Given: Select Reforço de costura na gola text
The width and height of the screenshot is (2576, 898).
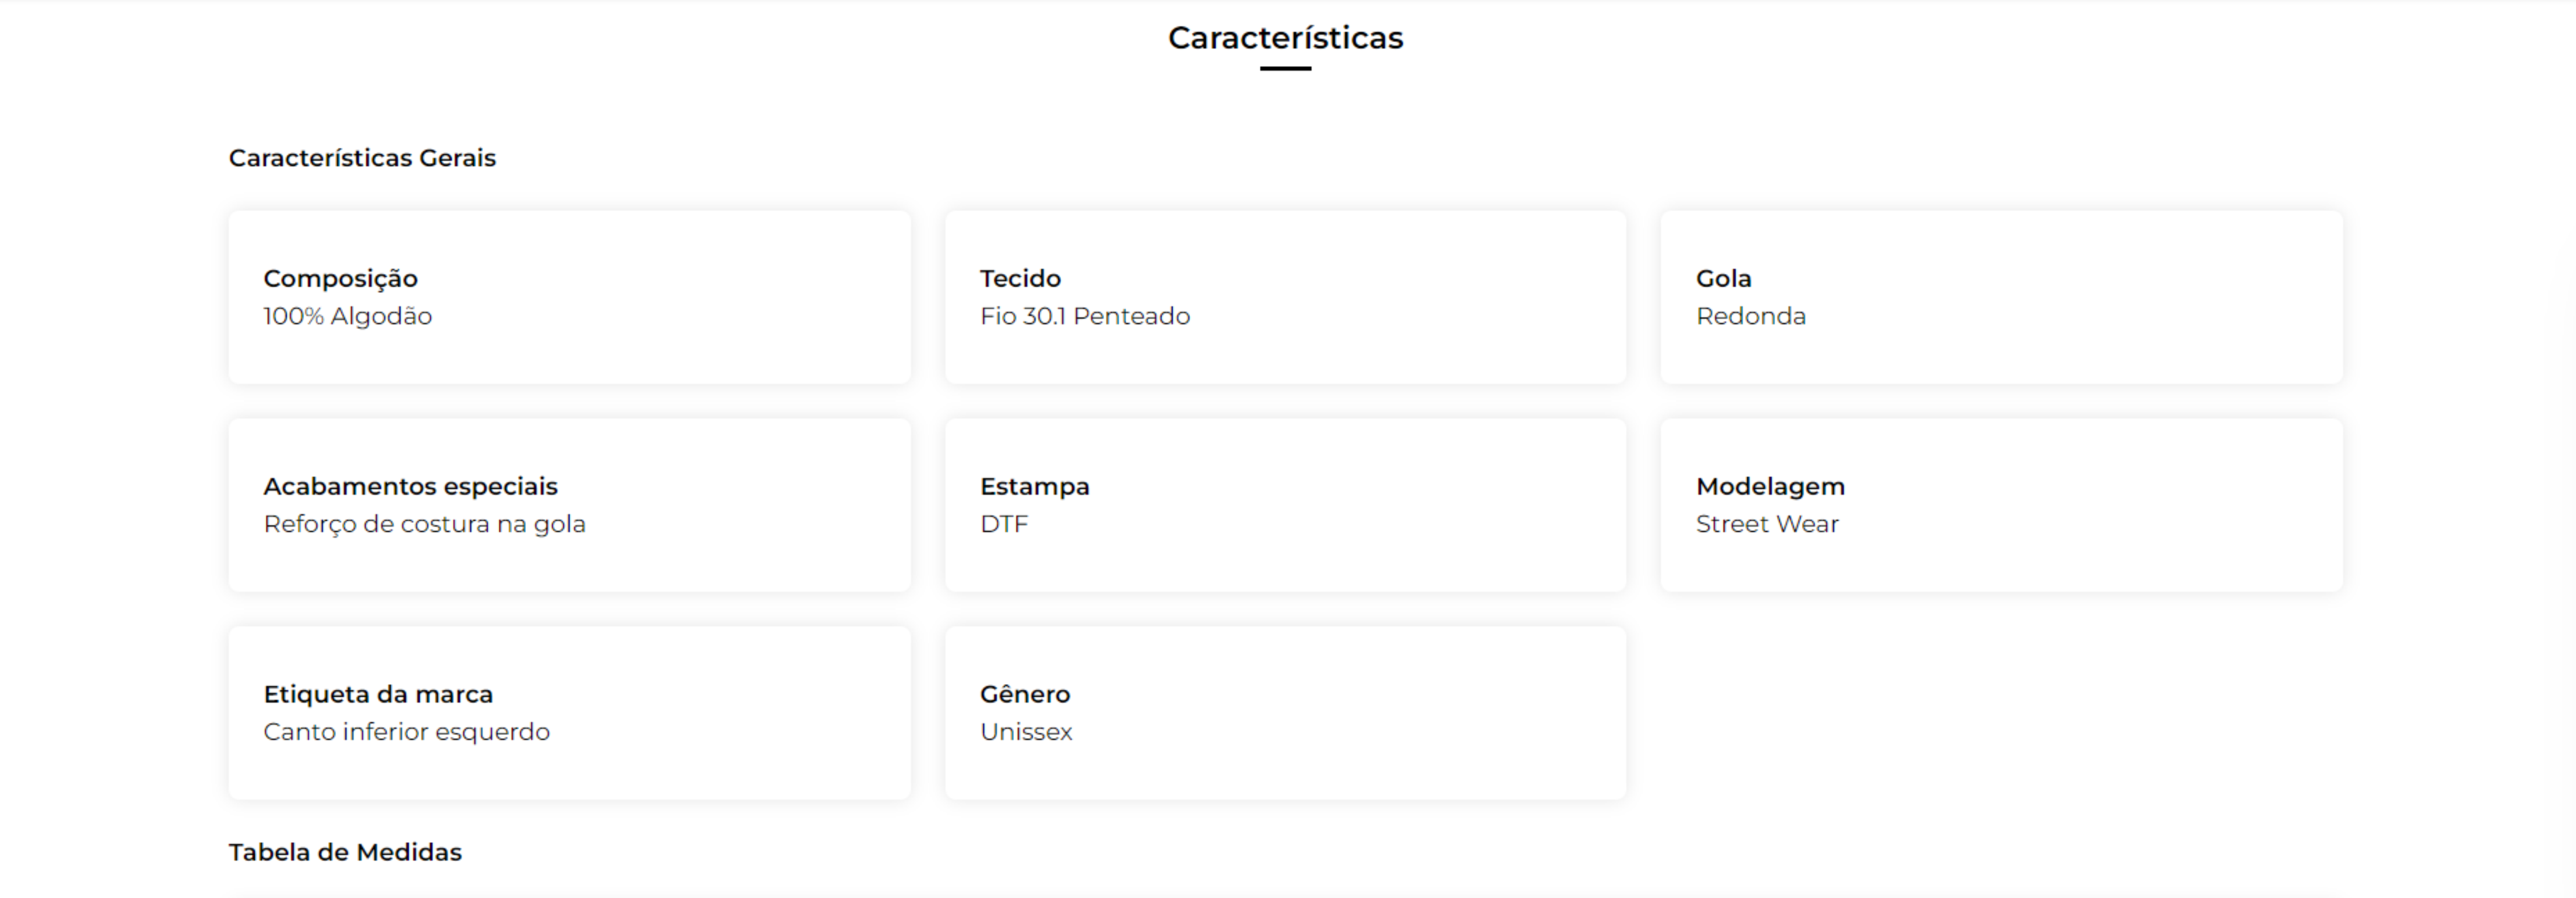Looking at the screenshot, I should [x=424, y=524].
